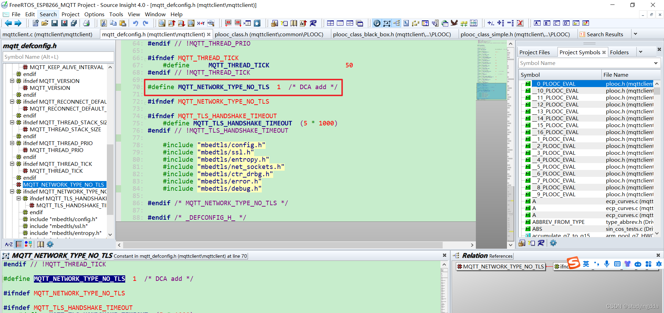Close the Relation window panel
The image size is (664, 313).
(x=658, y=255)
